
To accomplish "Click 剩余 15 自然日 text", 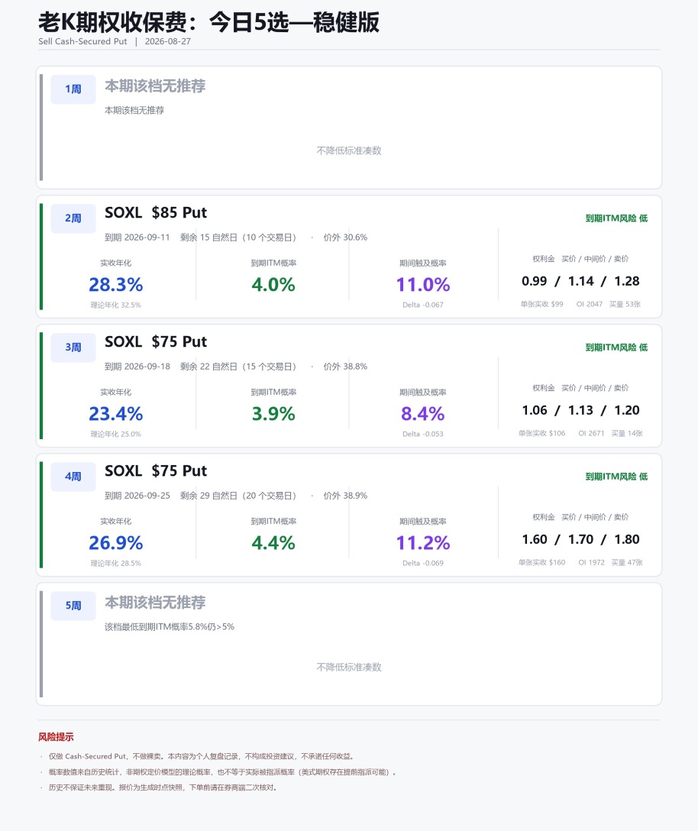I will [x=208, y=238].
